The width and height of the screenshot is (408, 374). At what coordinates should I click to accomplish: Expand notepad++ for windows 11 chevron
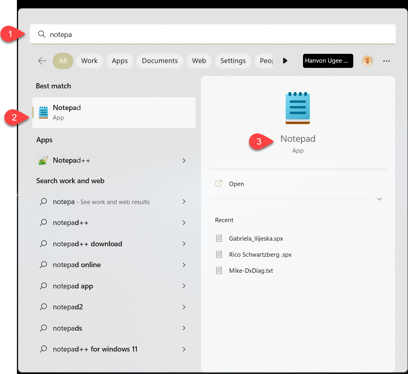pos(184,349)
